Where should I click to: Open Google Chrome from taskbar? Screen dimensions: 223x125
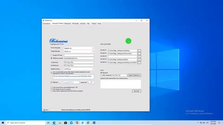[x=88, y=123]
